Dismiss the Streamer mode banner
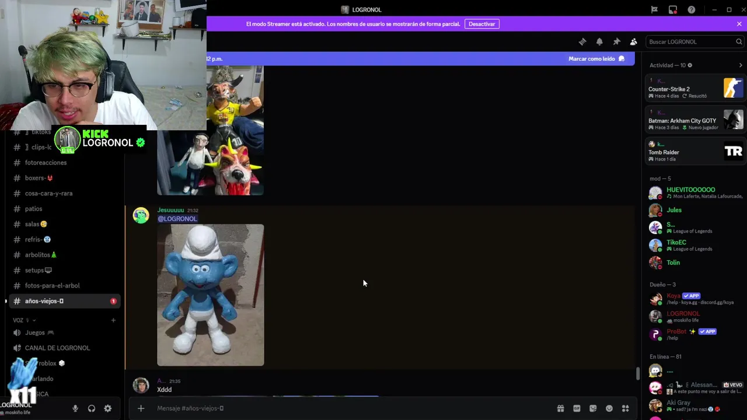 pos(739,24)
